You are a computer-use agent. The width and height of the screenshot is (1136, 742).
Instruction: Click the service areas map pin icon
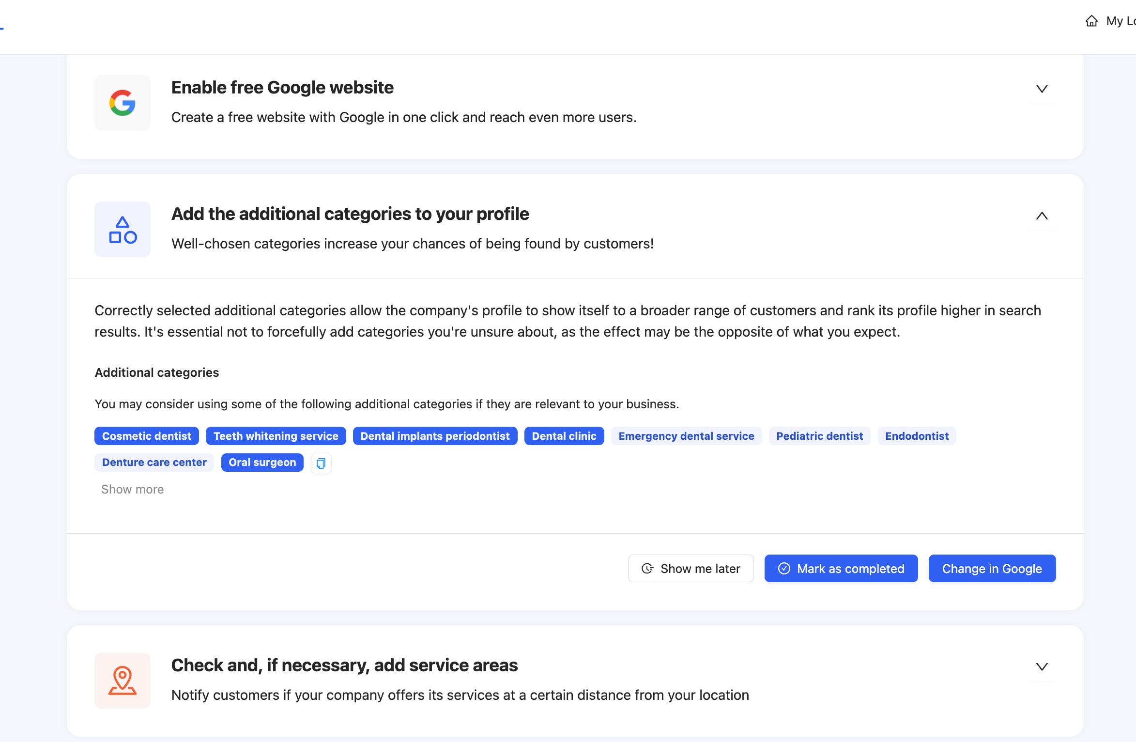click(122, 680)
